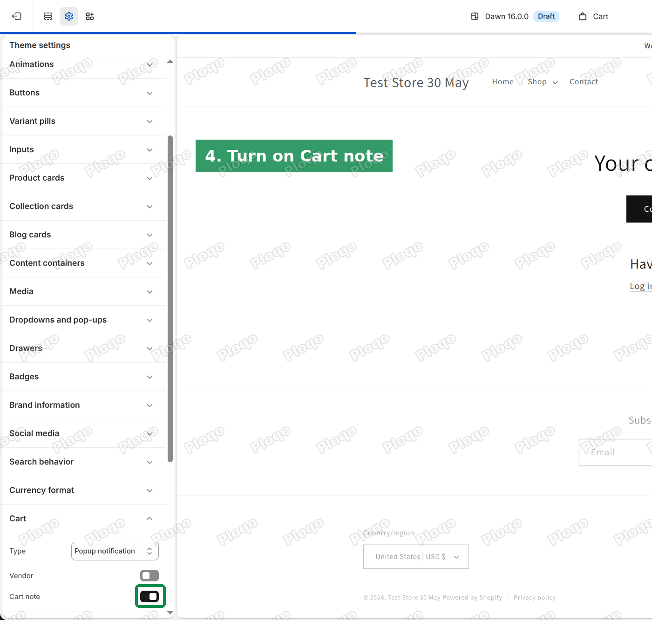
Task: Expand the Drawers settings section
Action: point(84,348)
